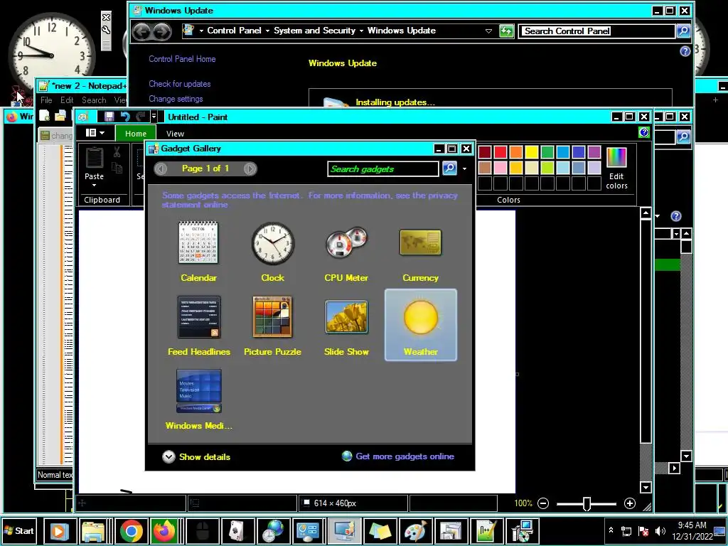The width and height of the screenshot is (728, 546).
Task: Click the Paint palette icon on taskbar
Action: tap(415, 530)
